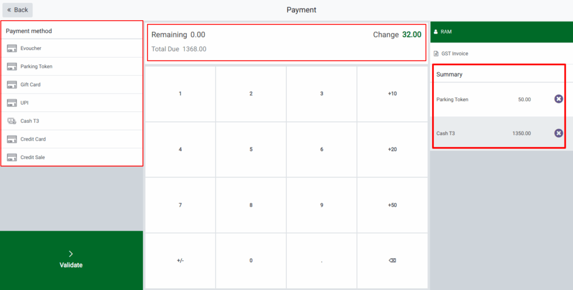
Task: Click the Total Due 1368.00 text
Action: click(x=179, y=49)
